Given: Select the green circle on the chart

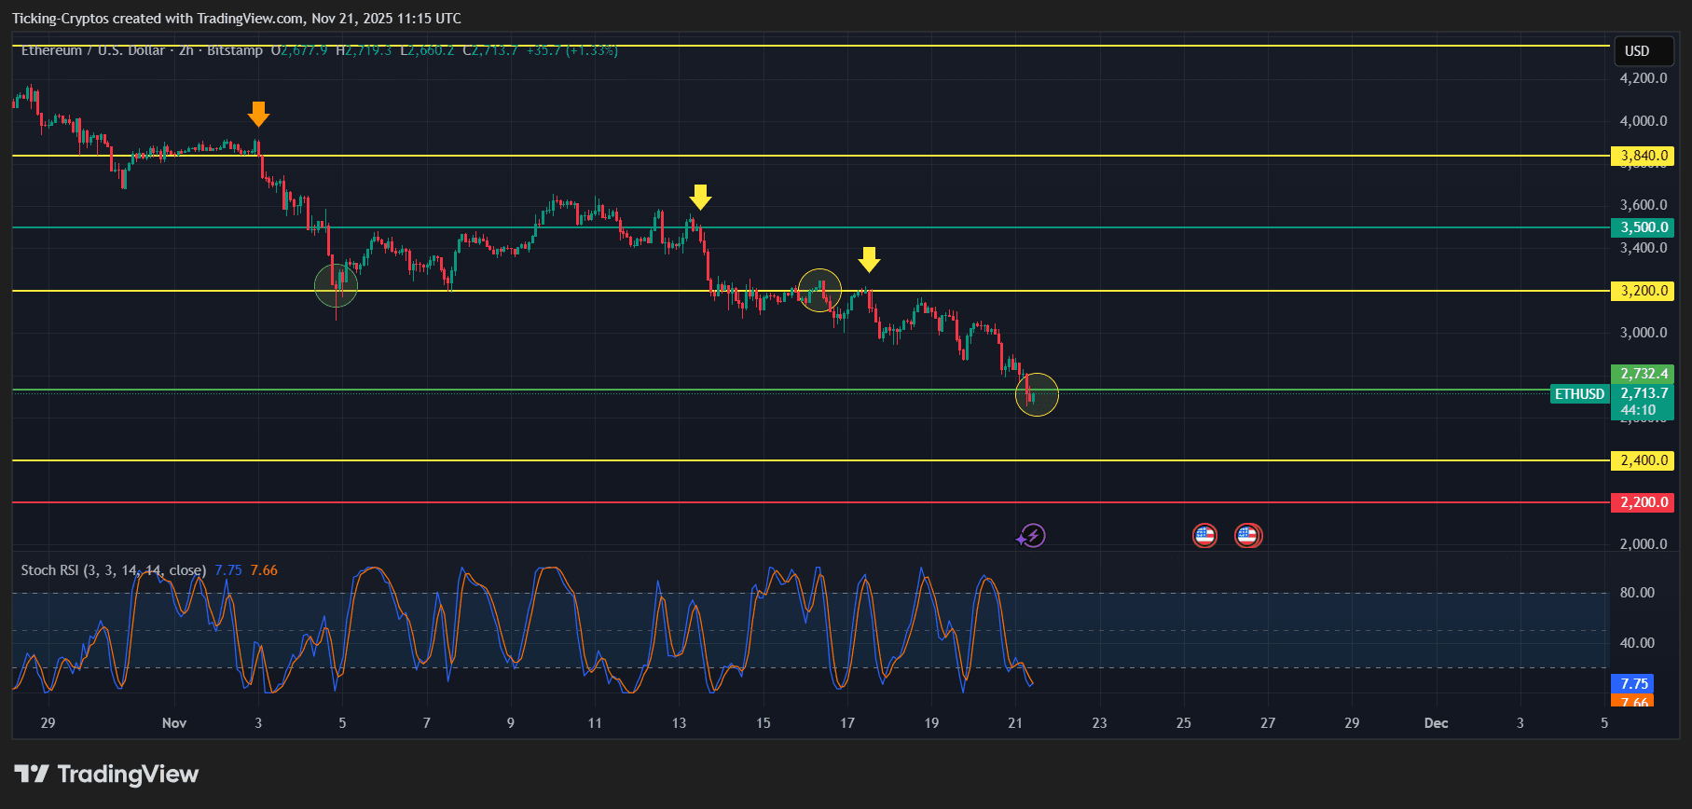Looking at the screenshot, I should pyautogui.click(x=336, y=285).
